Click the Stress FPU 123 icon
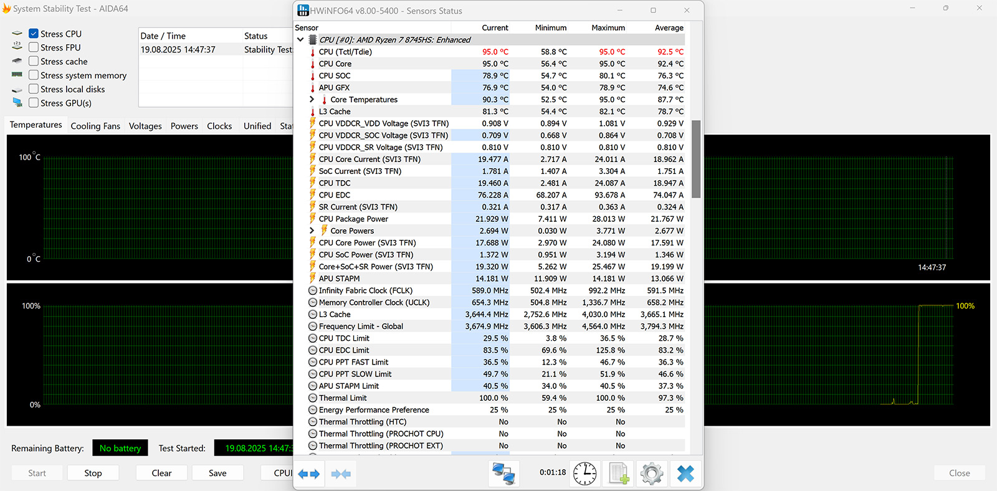This screenshot has height=491, width=997. (x=17, y=47)
